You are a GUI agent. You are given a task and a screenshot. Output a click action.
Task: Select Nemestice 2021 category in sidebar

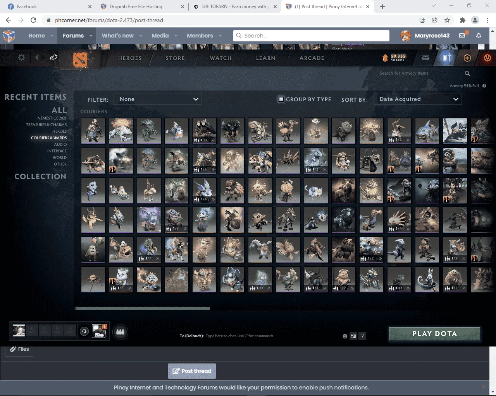coord(52,118)
